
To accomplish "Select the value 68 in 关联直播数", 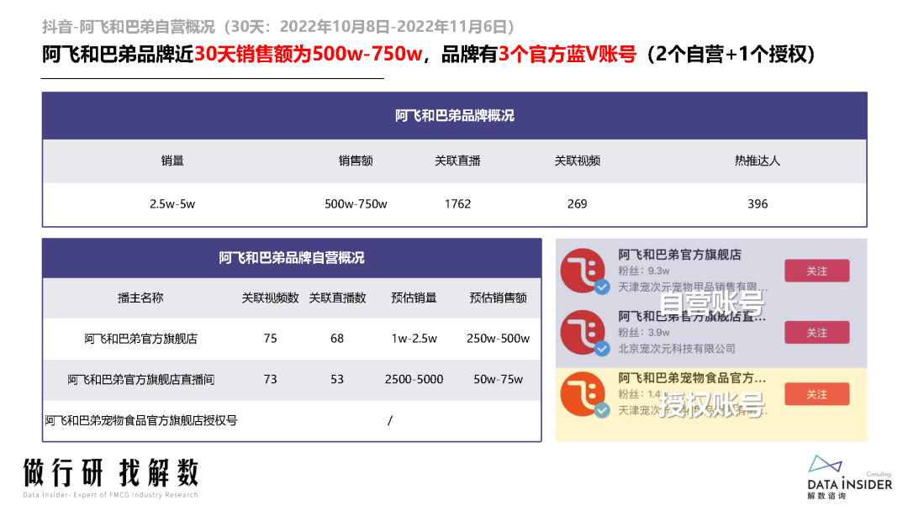I will point(337,339).
